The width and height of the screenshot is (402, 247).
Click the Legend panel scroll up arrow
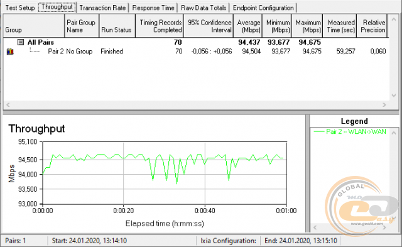[394, 133]
